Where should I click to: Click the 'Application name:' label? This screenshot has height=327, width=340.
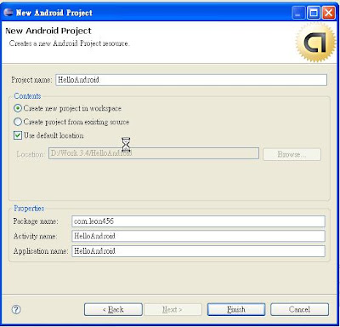pos(41,251)
